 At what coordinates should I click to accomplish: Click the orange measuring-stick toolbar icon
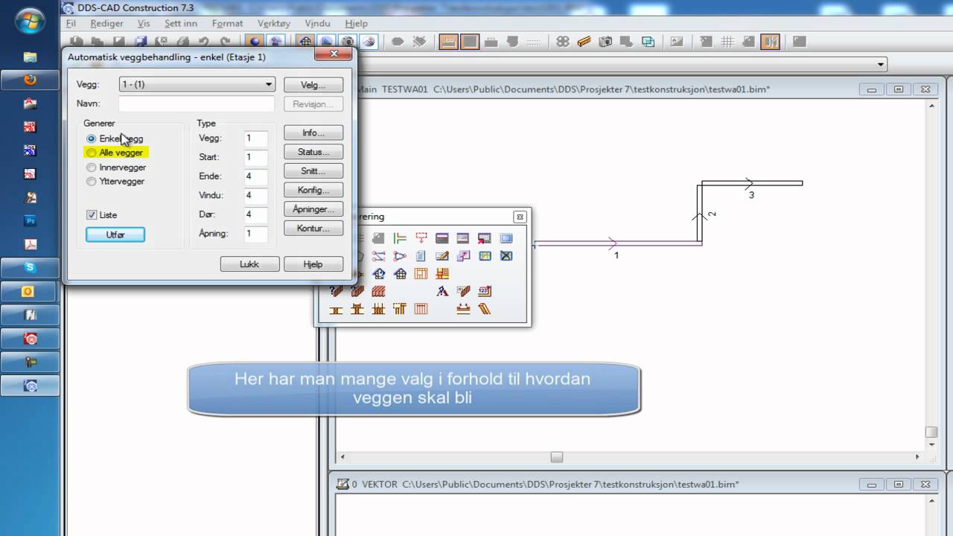pos(584,42)
